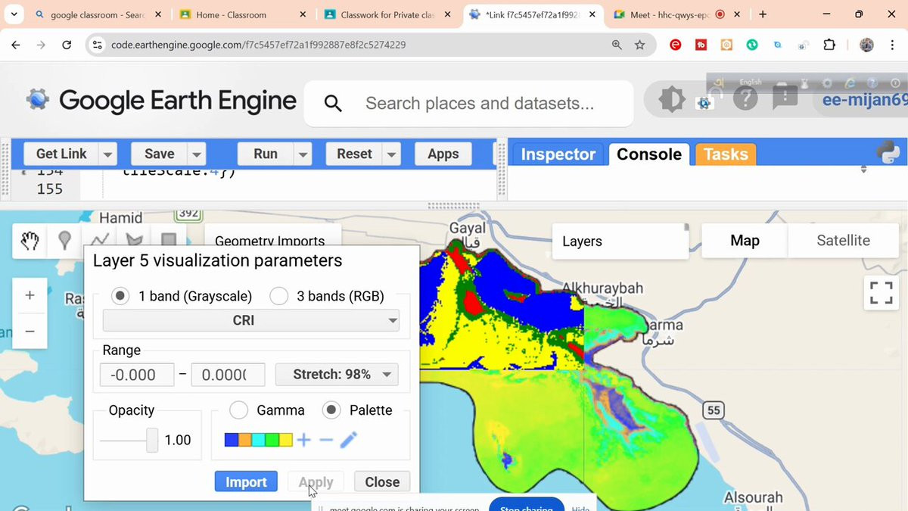The height and width of the screenshot is (511, 908).
Task: Click the Close button in visualization dialog
Action: click(382, 482)
